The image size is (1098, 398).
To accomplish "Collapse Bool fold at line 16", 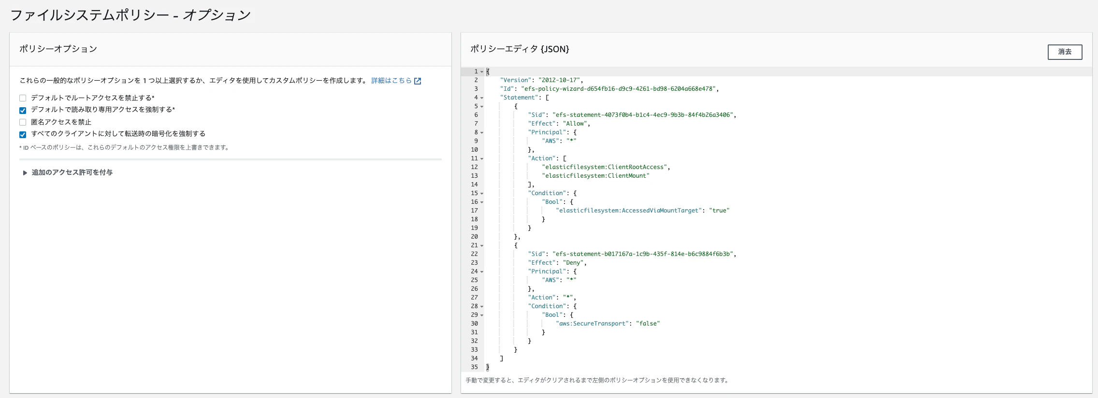I will coord(482,202).
